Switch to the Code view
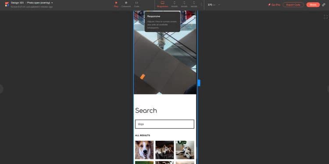 tap(136, 4)
